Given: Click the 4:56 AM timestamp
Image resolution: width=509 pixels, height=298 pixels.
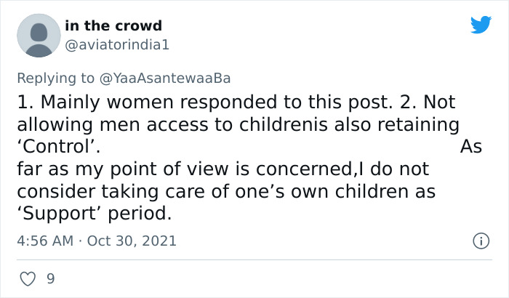Looking at the screenshot, I should tap(45, 240).
